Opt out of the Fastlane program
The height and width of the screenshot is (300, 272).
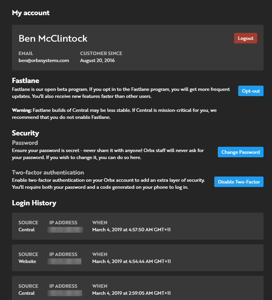(x=251, y=91)
